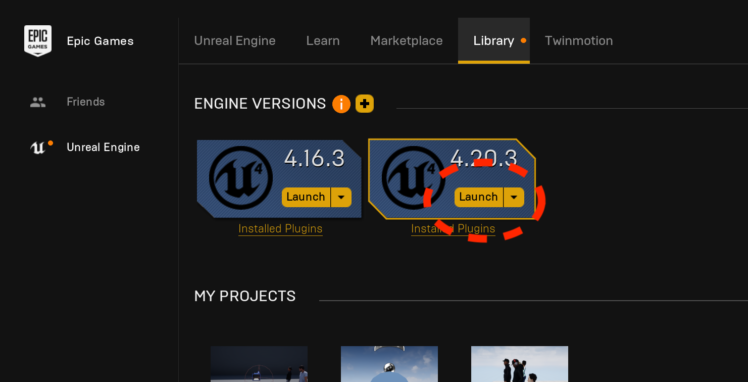
Task: Open the Launch options dropdown for 4.16.3
Action: [341, 197]
